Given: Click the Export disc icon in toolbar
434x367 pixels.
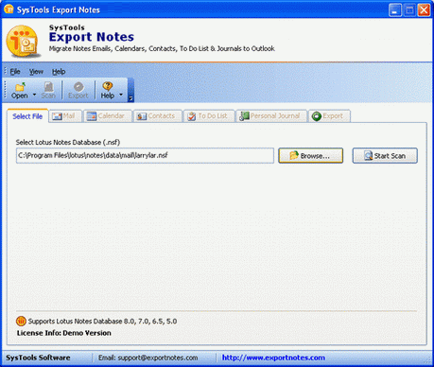Looking at the screenshot, I should (78, 86).
